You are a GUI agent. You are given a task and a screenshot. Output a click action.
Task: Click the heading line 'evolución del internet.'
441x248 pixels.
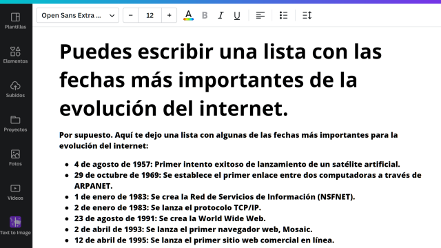pos(174,109)
